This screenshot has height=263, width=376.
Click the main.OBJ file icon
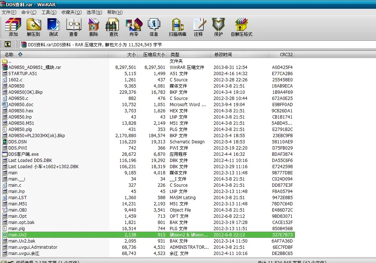click(4, 210)
